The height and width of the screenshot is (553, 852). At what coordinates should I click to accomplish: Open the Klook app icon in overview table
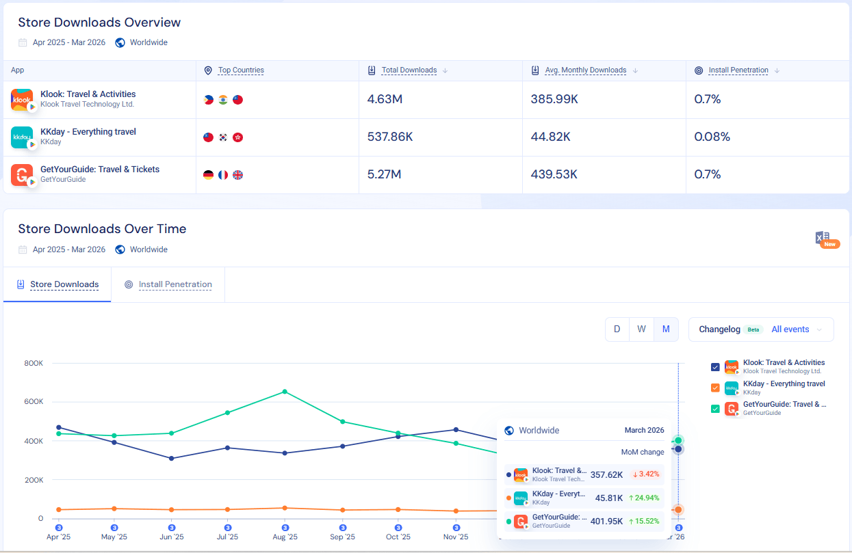pos(22,100)
